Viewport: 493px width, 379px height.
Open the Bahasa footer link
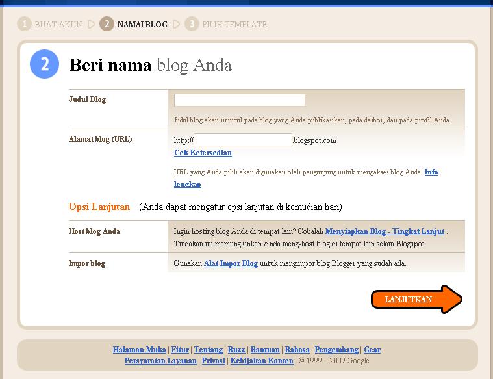click(x=297, y=350)
